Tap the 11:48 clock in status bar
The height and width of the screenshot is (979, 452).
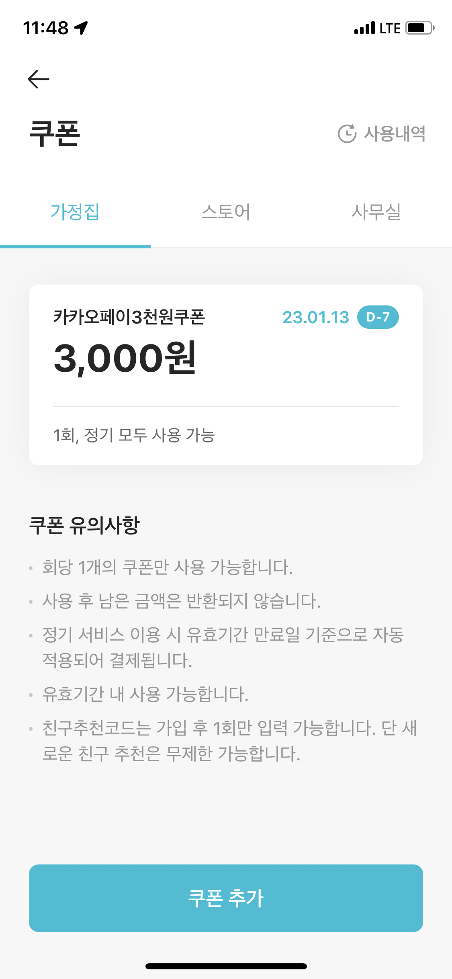46,28
